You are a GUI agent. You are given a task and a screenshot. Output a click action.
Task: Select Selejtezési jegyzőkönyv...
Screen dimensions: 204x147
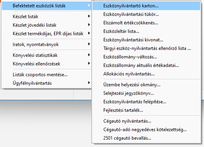pos(147,93)
